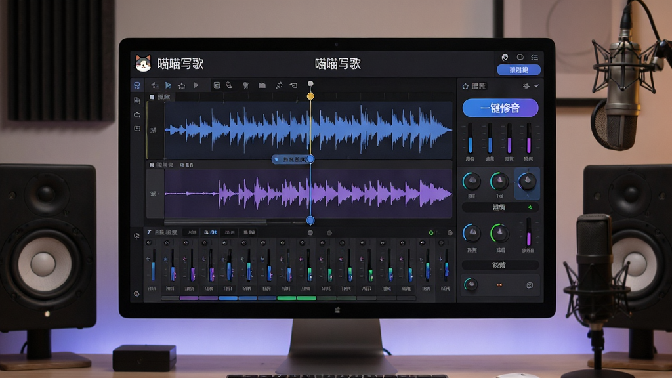Image resolution: width=672 pixels, height=378 pixels.
Task: Click the bottom-most left sidebar icon
Action: [x=136, y=293]
